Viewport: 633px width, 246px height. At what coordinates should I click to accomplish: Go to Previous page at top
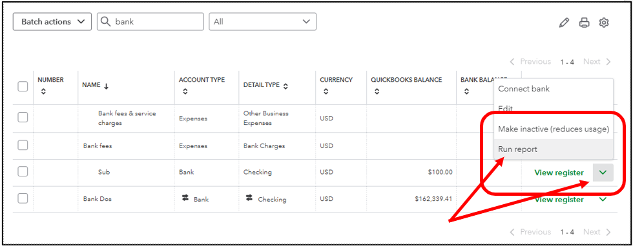click(530, 62)
